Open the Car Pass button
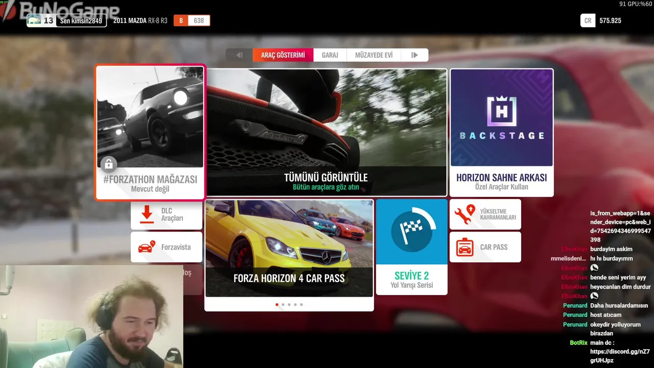 point(485,247)
